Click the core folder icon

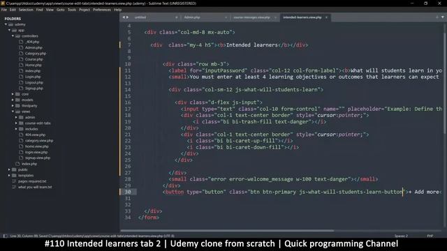[x=17, y=94]
